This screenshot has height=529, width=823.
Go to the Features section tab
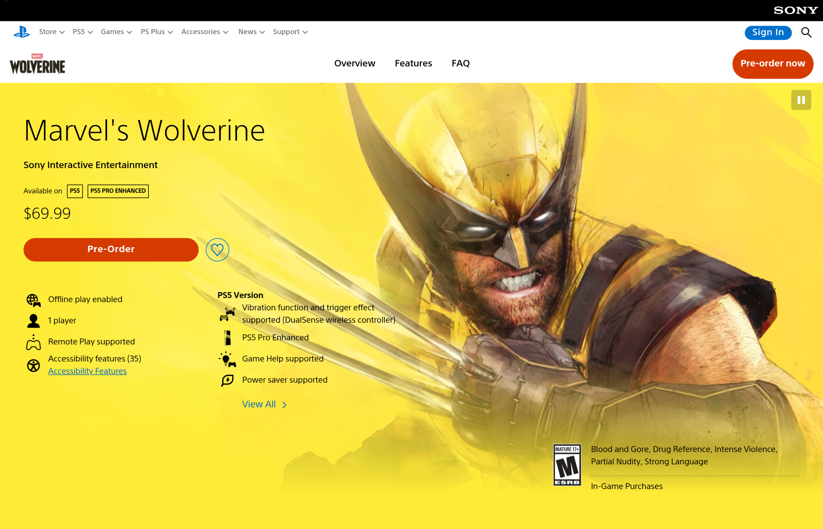click(x=413, y=64)
